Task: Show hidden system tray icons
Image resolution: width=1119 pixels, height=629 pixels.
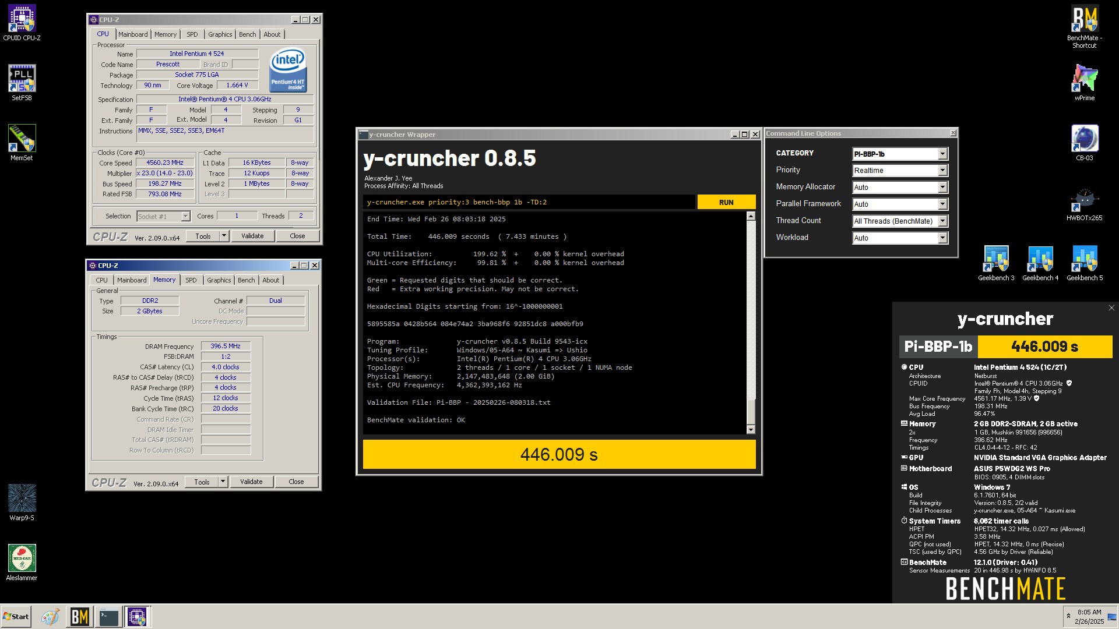Action: point(1068,616)
